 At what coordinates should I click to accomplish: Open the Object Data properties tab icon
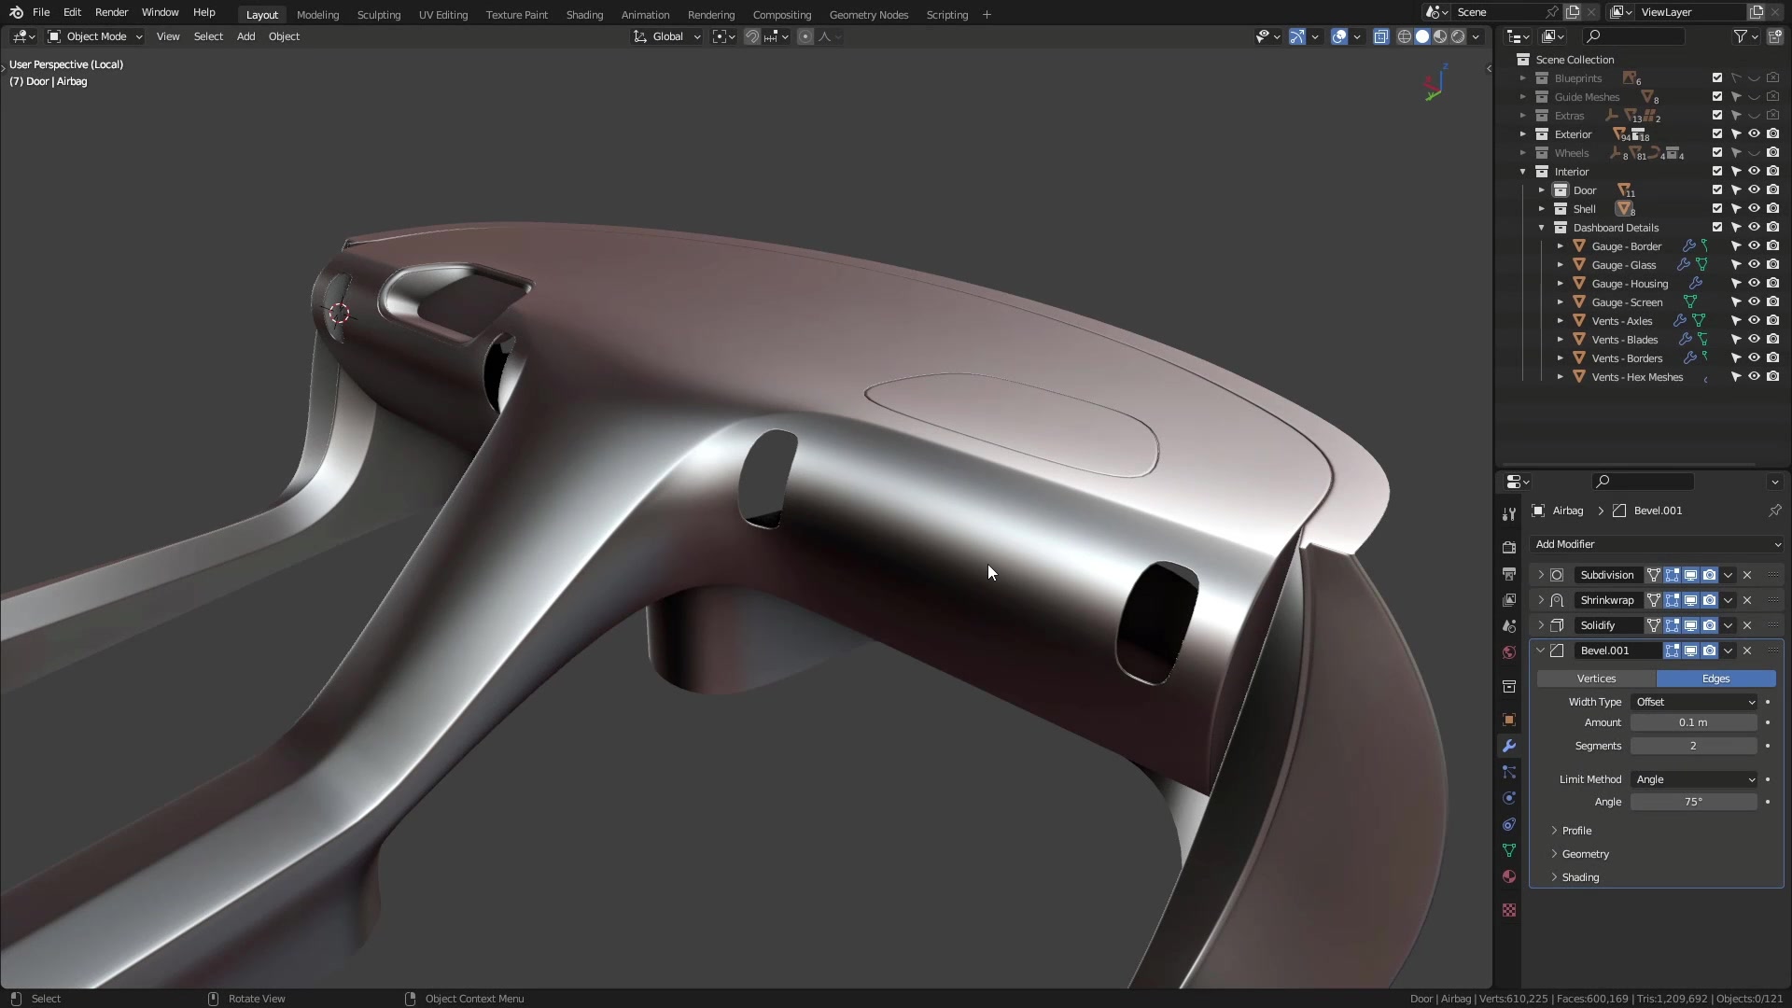pos(1509,850)
